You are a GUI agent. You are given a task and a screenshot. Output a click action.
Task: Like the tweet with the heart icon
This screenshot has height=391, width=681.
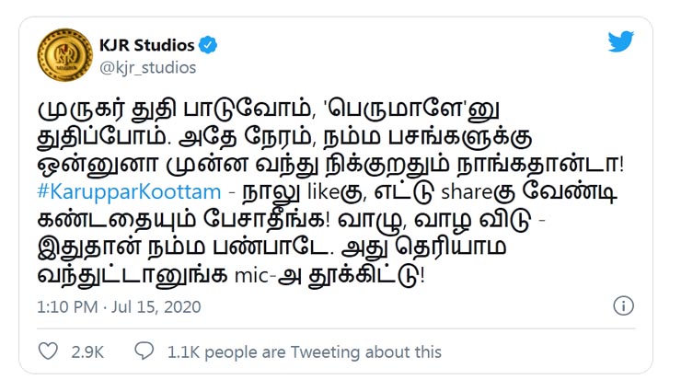pos(50,351)
